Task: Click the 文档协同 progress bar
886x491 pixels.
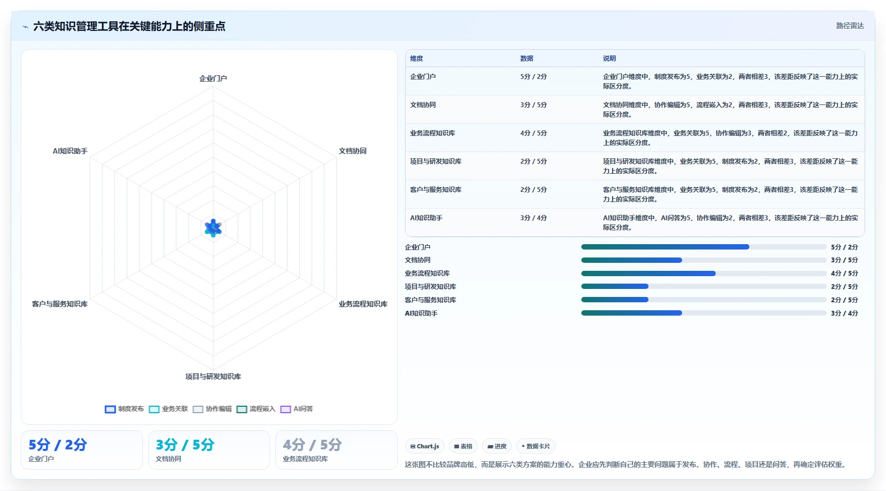Action: (703, 260)
